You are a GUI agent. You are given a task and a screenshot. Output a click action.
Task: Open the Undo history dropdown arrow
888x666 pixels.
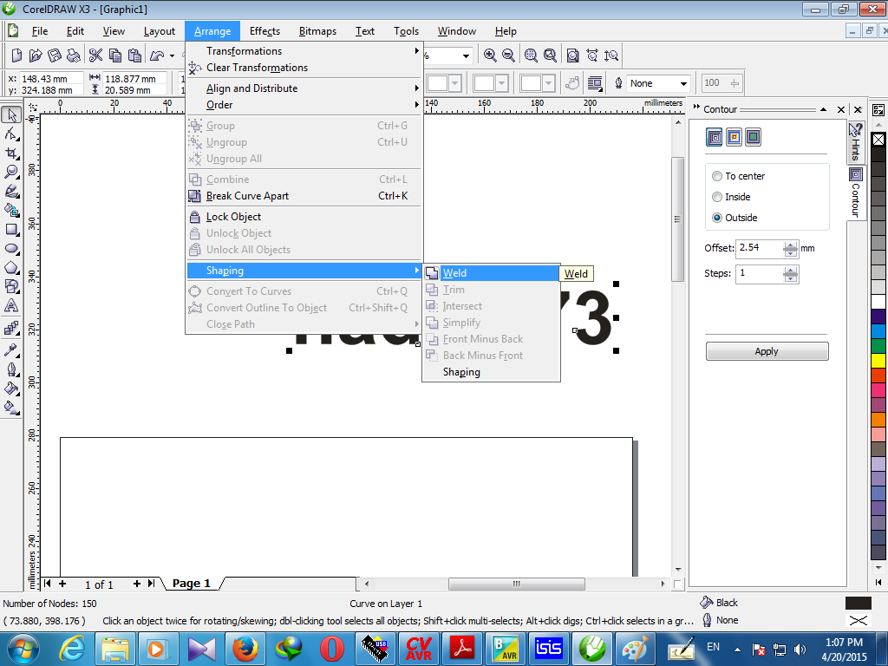point(173,55)
